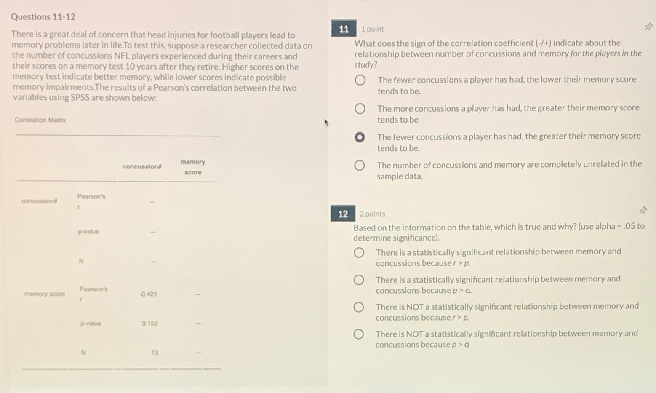Click the 'Correlation Matrix' table title
The image size is (656, 393).
point(40,120)
